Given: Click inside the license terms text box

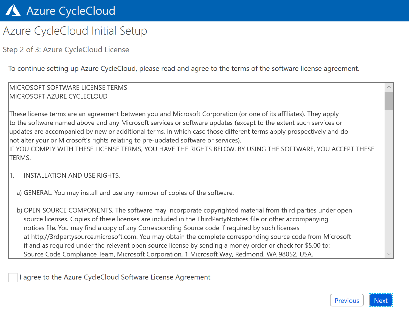Looking at the screenshot, I should coord(192,170).
